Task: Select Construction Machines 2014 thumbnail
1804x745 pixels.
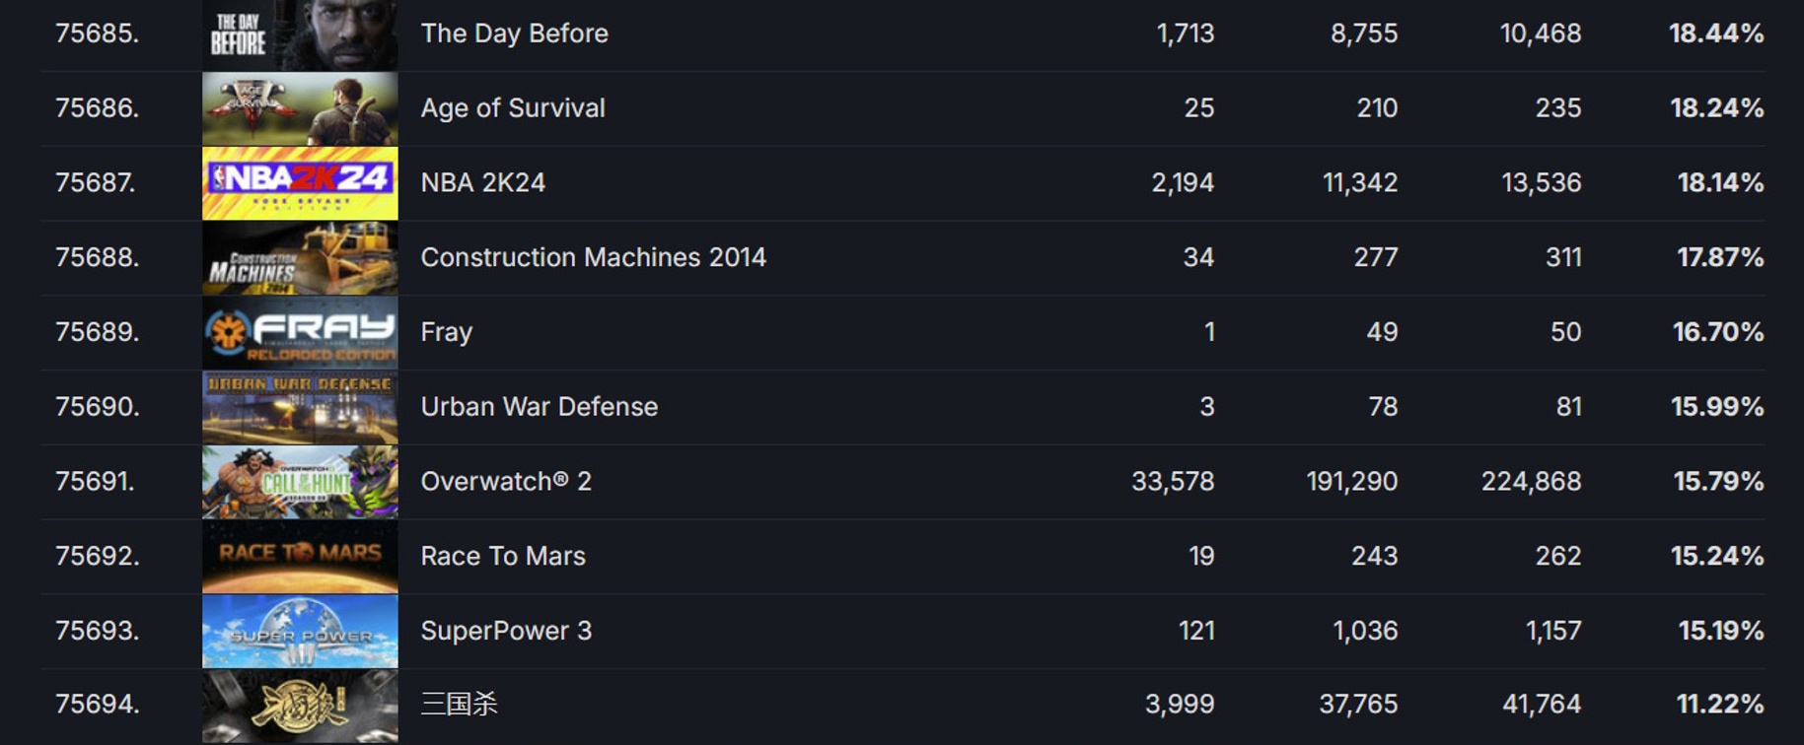Action: (300, 258)
